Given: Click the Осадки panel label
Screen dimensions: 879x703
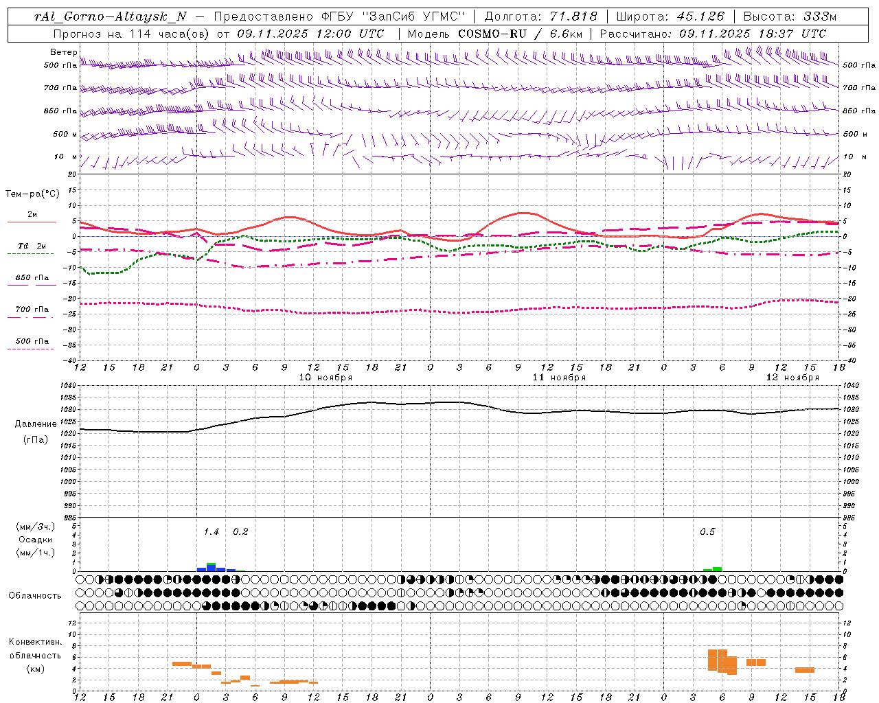Looking at the screenshot, I should click(35, 540).
